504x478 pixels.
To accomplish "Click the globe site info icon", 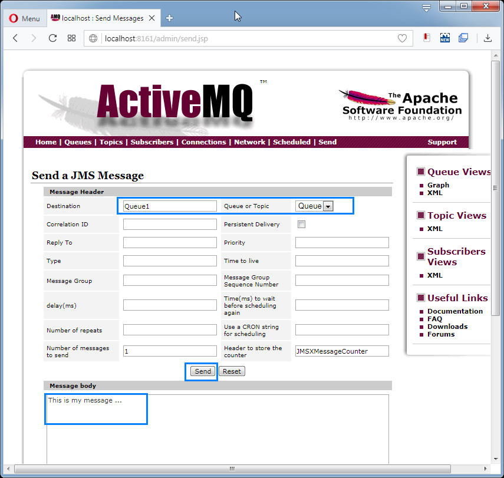I will tap(93, 38).
